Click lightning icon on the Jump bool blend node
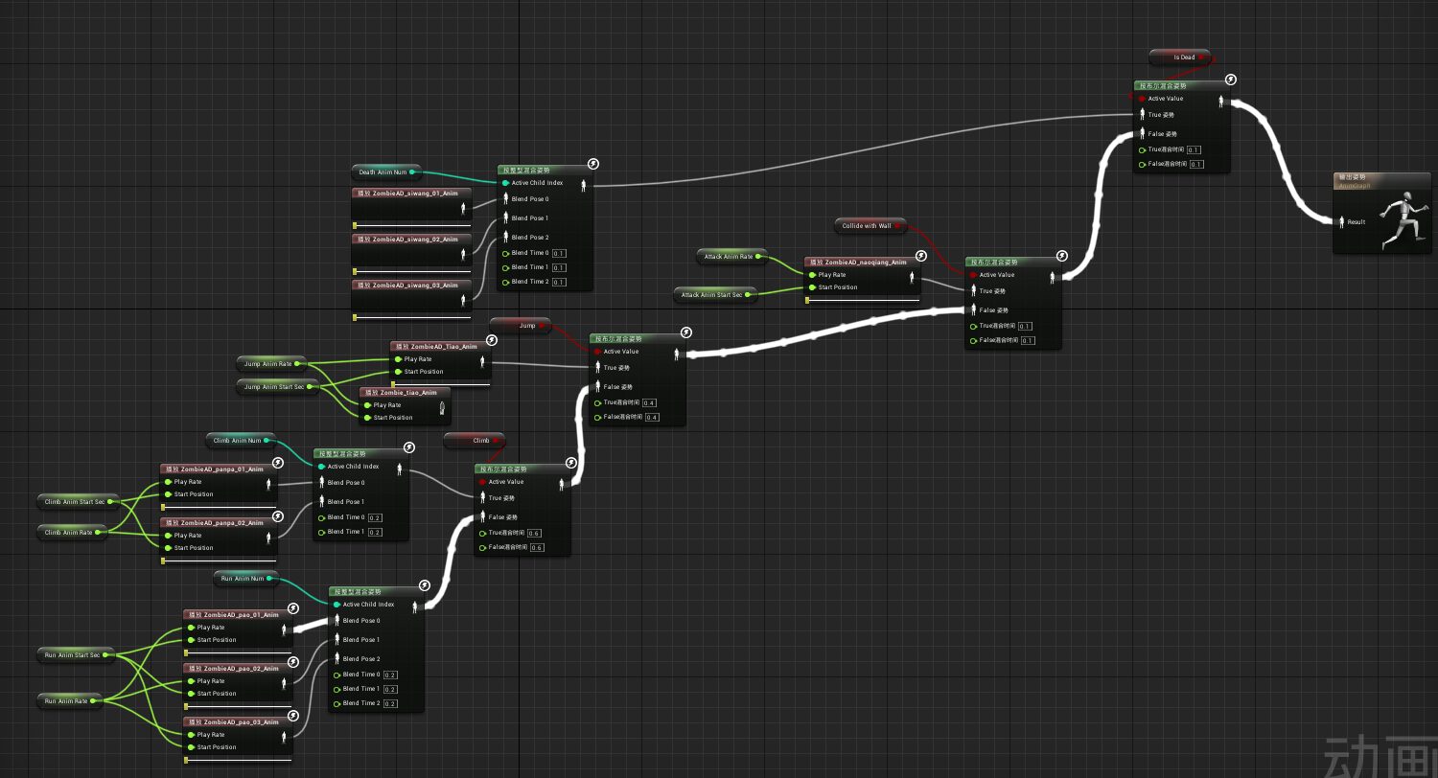1438x778 pixels. 685,332
